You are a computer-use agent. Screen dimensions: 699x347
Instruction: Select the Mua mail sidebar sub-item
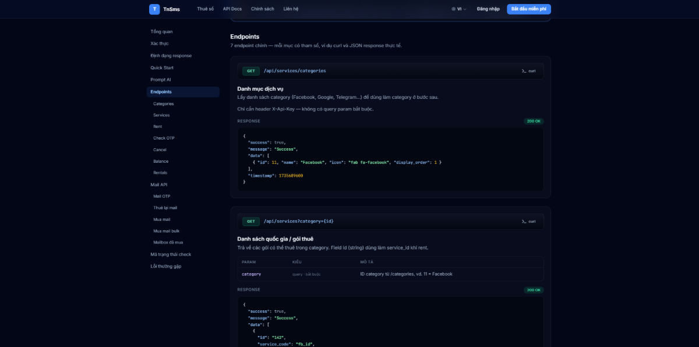tap(162, 219)
